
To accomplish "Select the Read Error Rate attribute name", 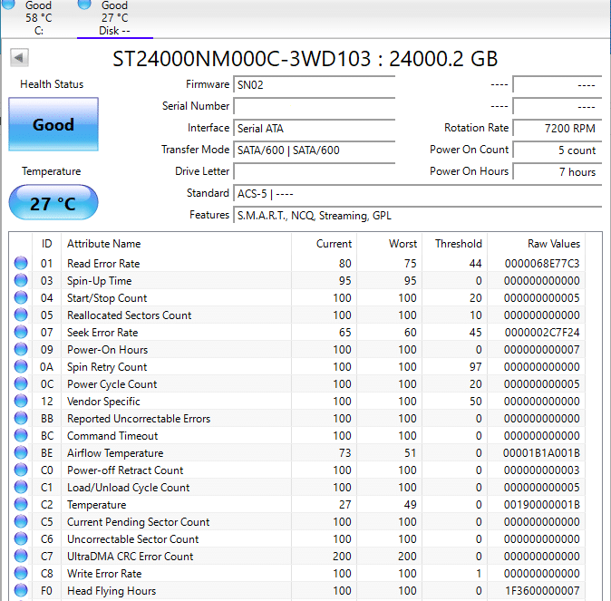I will (x=103, y=264).
